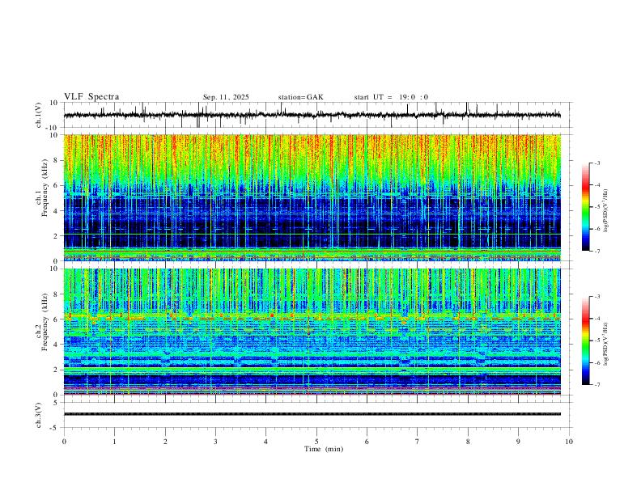This screenshot has width=641, height=495.
Task: Click the "2" kHz tick on ch.2 spectrogram
Action: click(x=56, y=370)
